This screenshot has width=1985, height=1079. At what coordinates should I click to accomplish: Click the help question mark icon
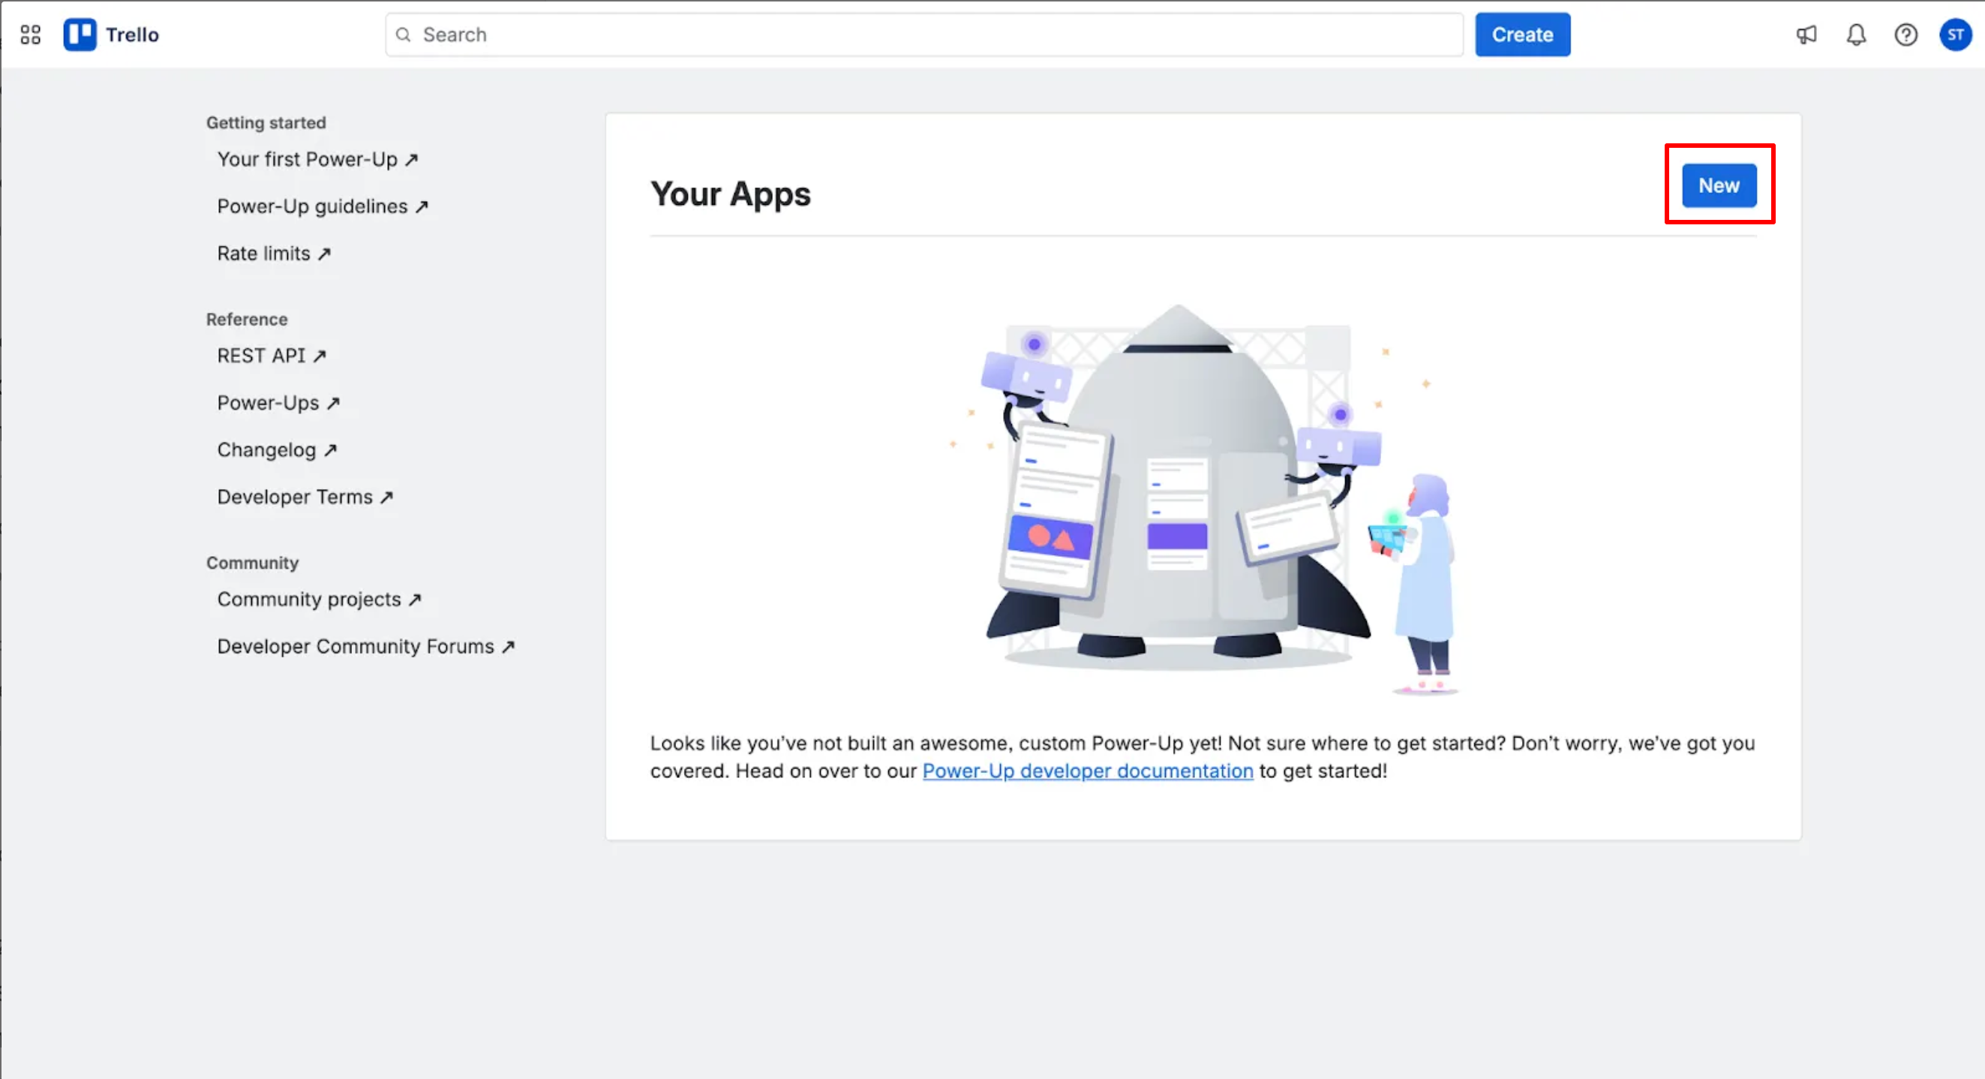1905,35
